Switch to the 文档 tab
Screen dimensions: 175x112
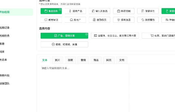click(x=122, y=60)
